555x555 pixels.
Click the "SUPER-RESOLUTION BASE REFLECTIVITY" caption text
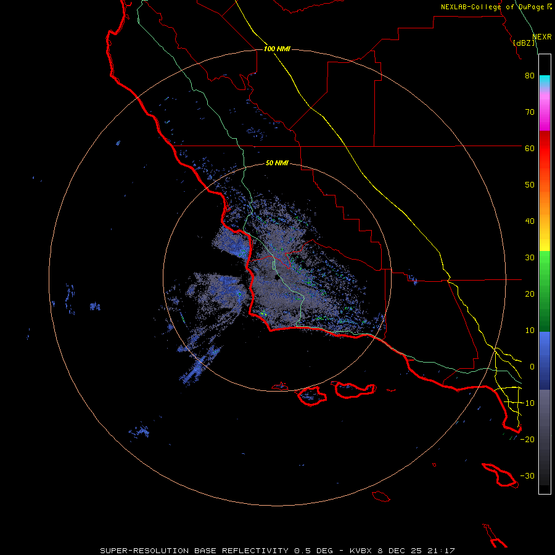pos(193,551)
